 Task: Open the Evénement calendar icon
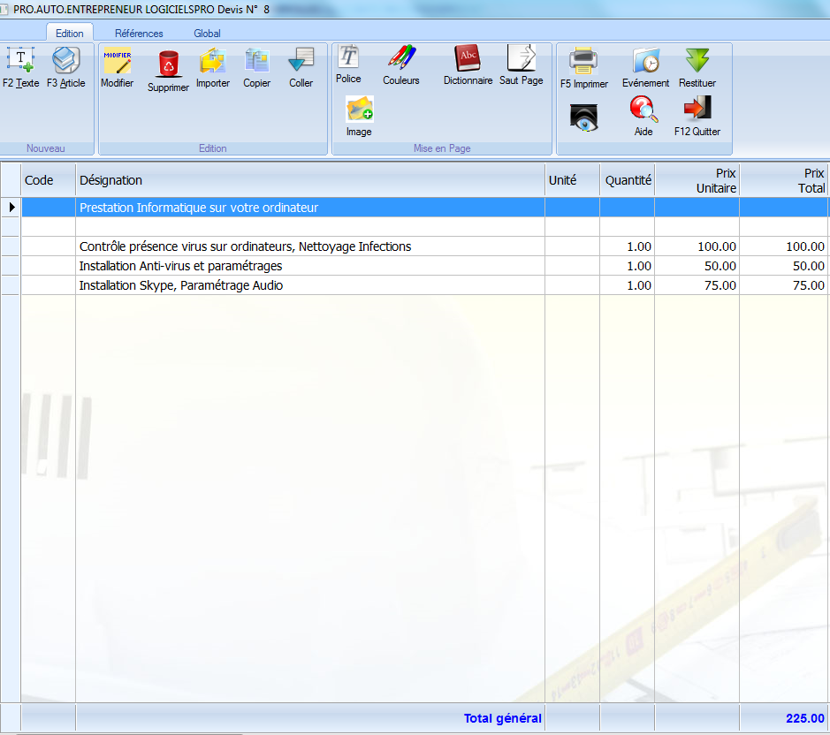click(x=645, y=62)
